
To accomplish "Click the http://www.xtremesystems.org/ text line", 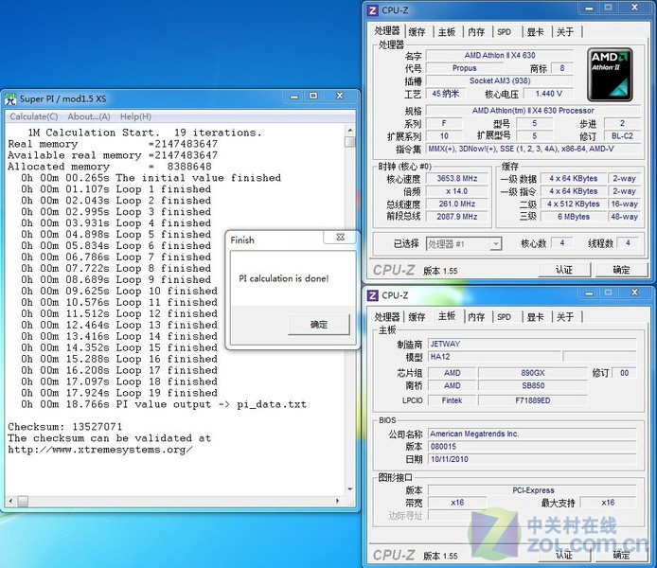I will (100, 450).
